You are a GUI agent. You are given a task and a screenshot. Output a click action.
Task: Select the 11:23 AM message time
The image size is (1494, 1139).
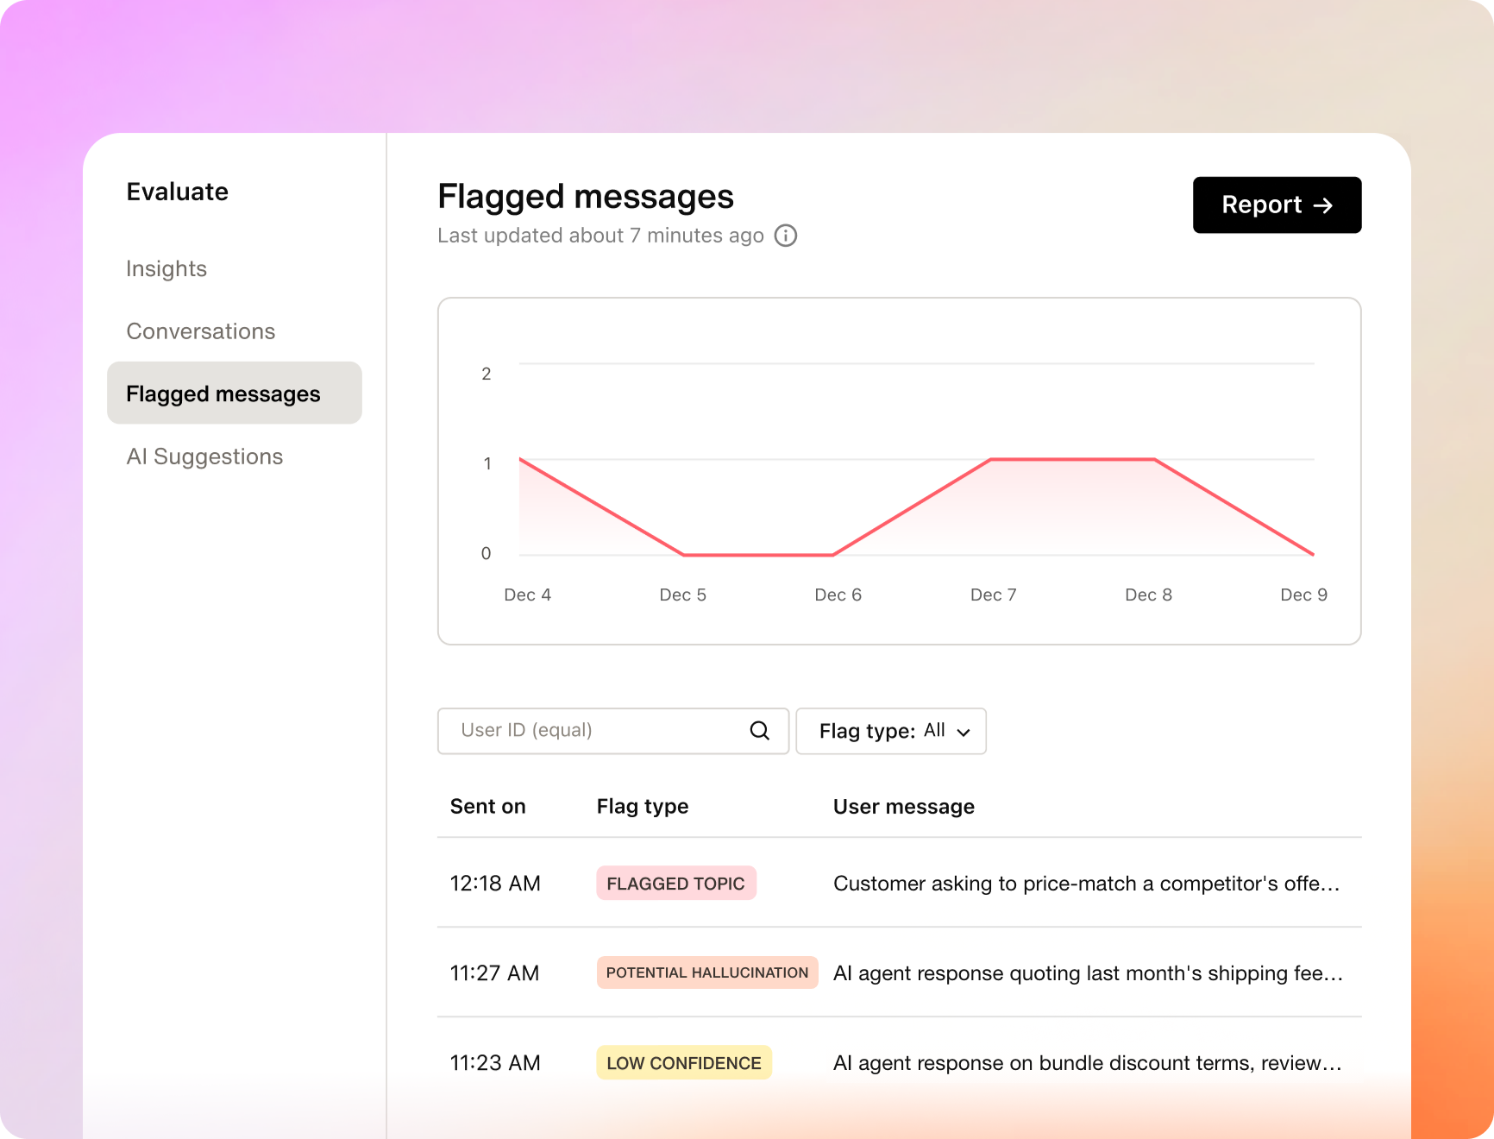coord(495,1063)
